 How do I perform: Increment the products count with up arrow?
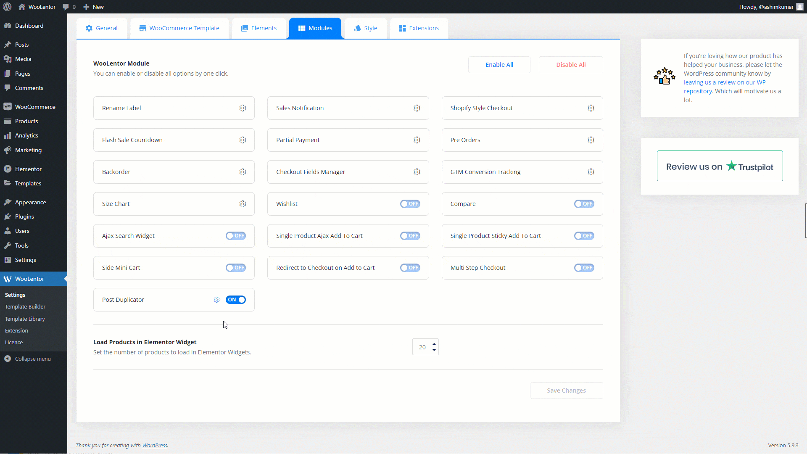tap(434, 344)
